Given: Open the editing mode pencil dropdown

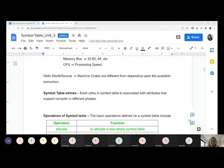Looking at the screenshot, I should pos(193,48).
